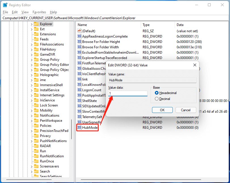
Task: Select the Privacy tree item
Action: pos(45,136)
